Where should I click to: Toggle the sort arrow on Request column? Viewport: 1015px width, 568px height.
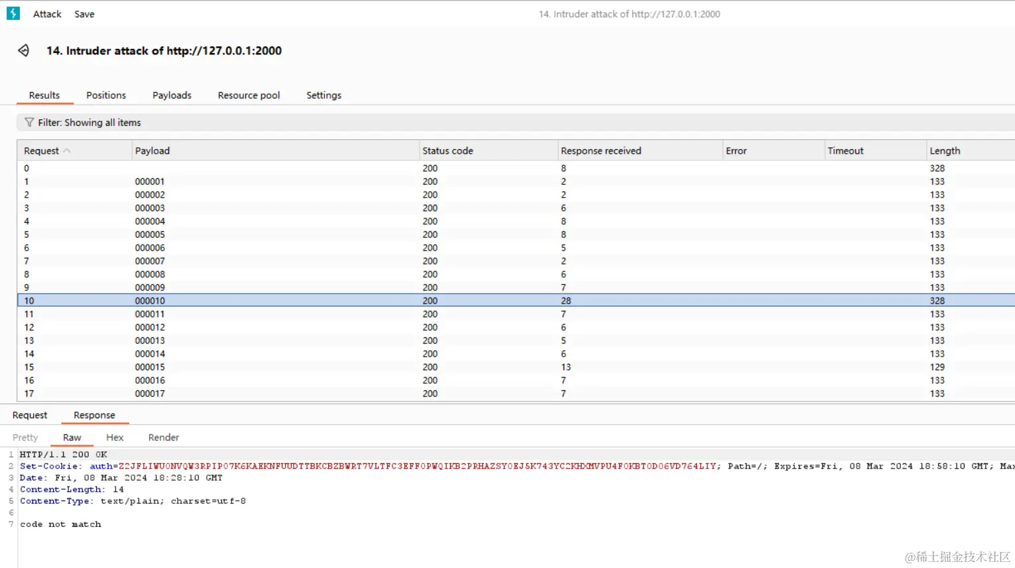pos(67,150)
